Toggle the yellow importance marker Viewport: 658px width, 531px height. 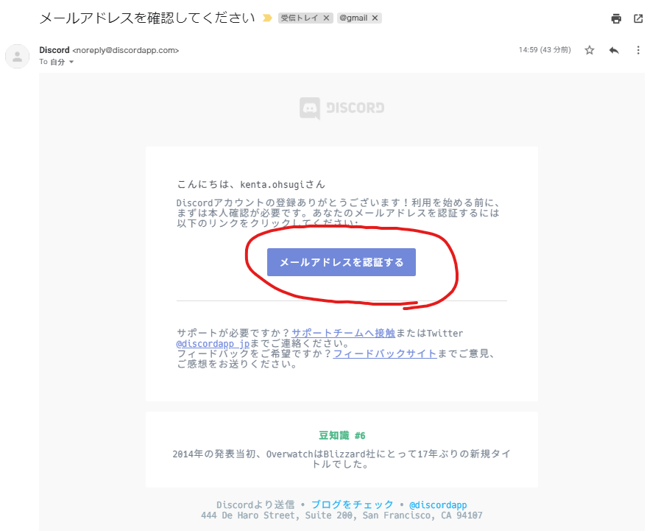267,18
